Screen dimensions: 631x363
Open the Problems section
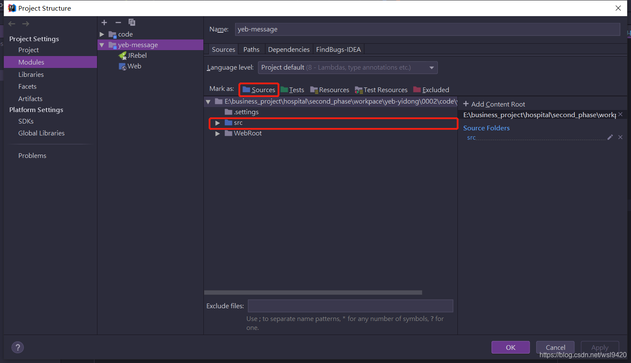(32, 156)
